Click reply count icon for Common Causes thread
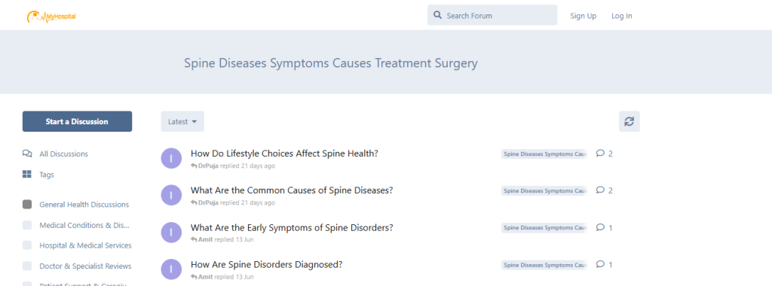This screenshot has height=286, width=772. click(x=600, y=190)
